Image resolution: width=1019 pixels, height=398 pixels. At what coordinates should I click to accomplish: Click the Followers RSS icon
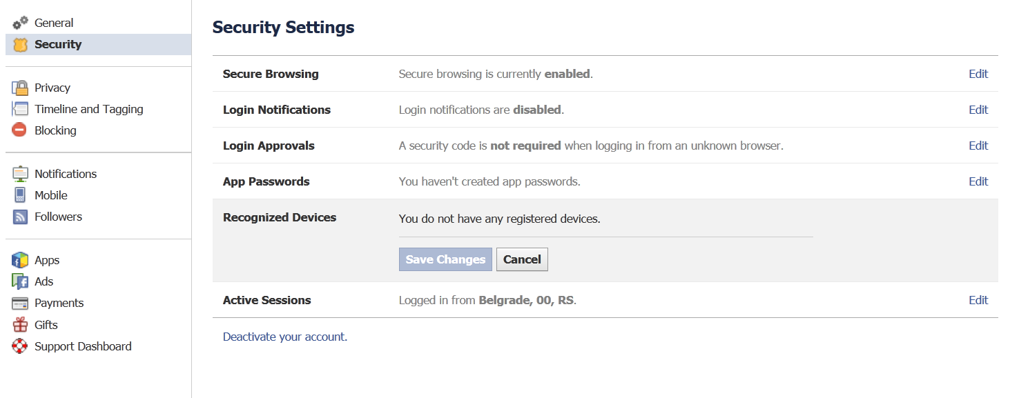pos(20,217)
